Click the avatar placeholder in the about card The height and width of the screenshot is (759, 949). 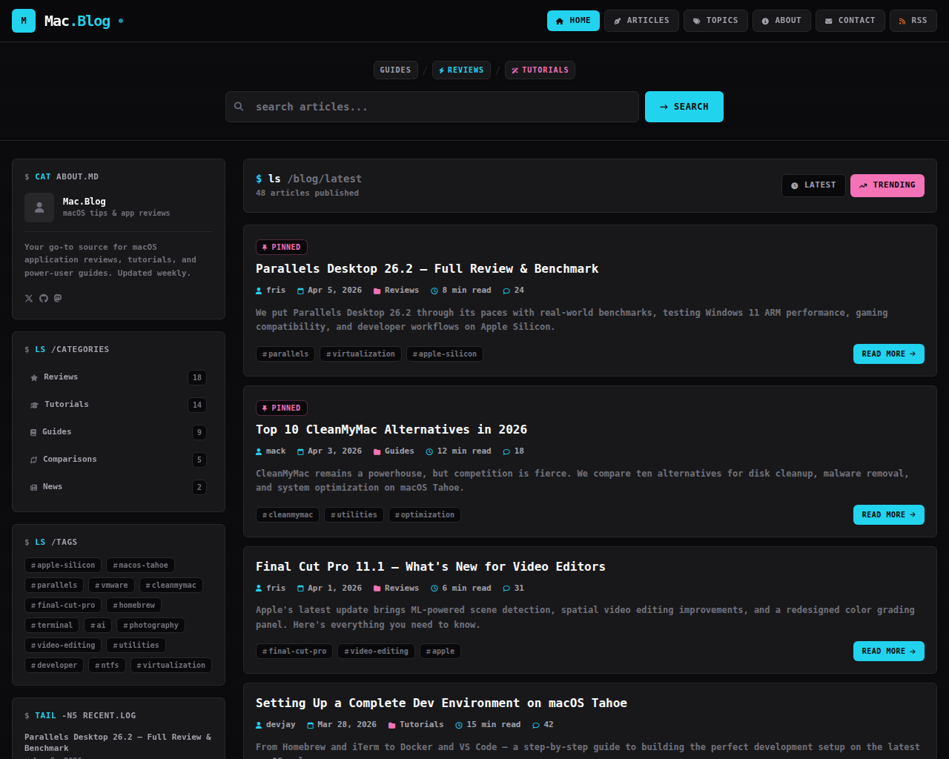39,208
